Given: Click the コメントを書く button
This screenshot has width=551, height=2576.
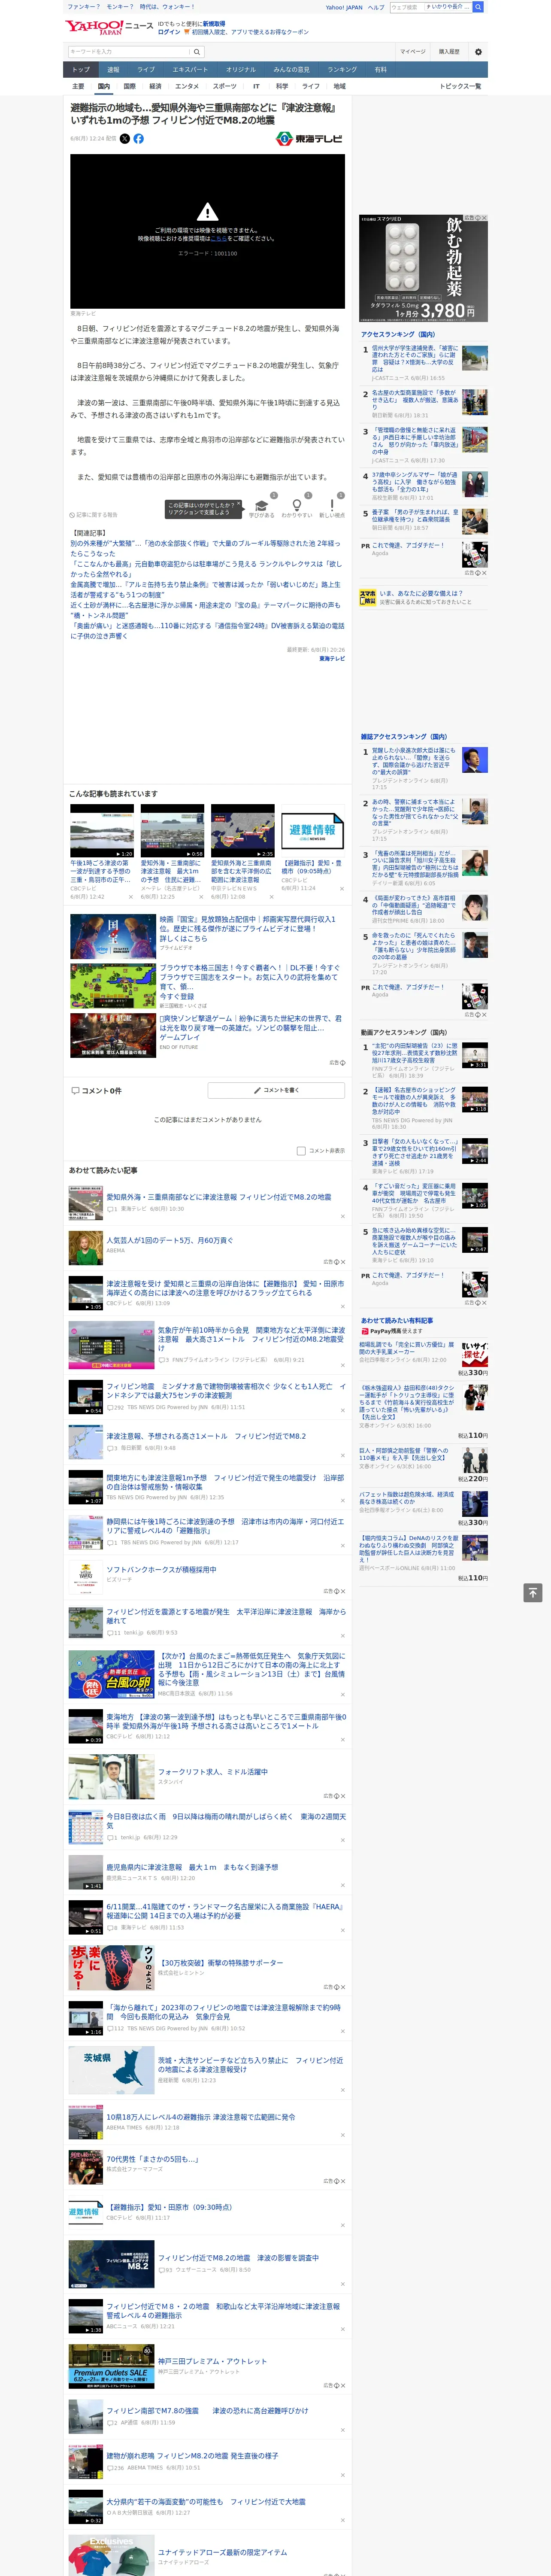Looking at the screenshot, I should tap(276, 1090).
